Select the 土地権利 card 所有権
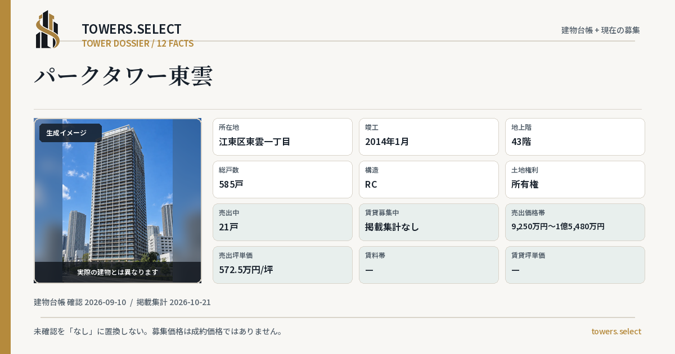This screenshot has height=354, width=675. (575, 179)
